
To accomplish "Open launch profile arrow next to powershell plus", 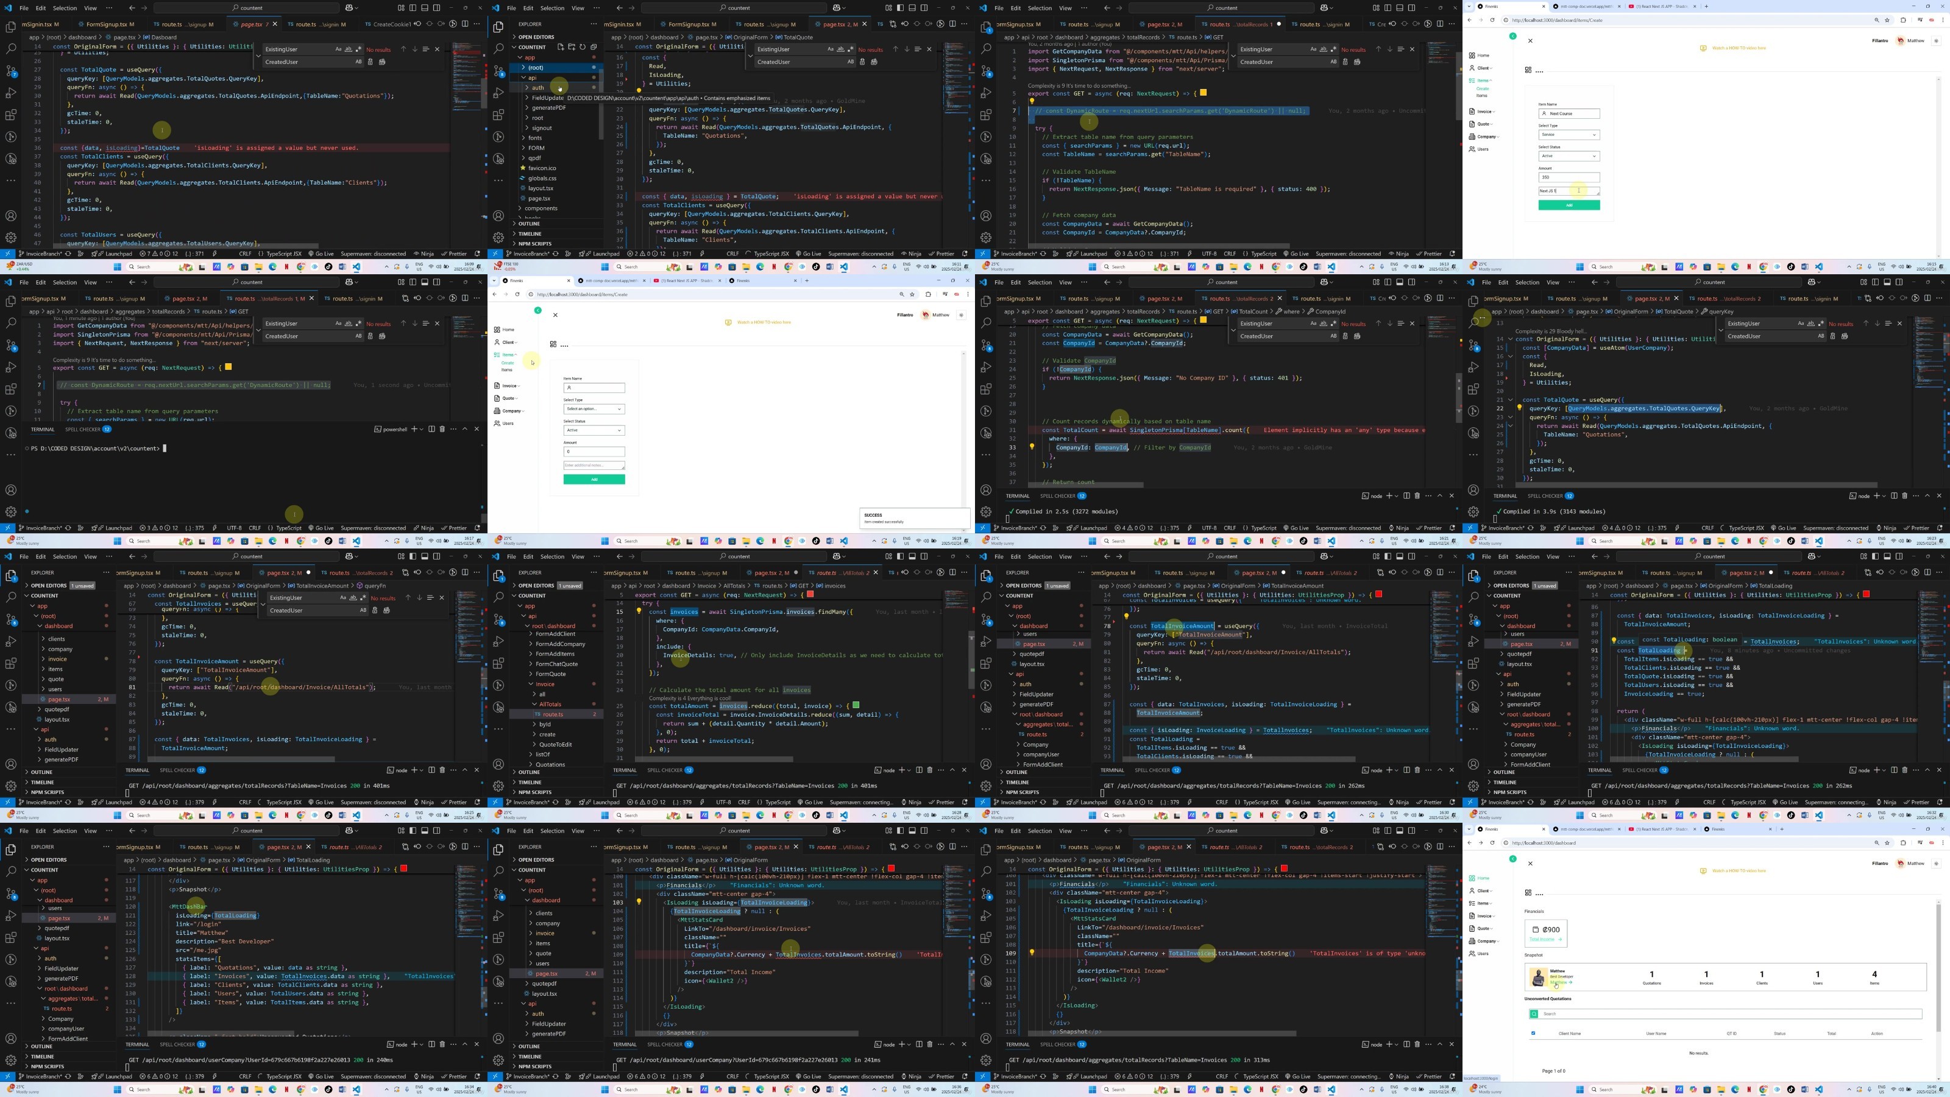I will 422,429.
